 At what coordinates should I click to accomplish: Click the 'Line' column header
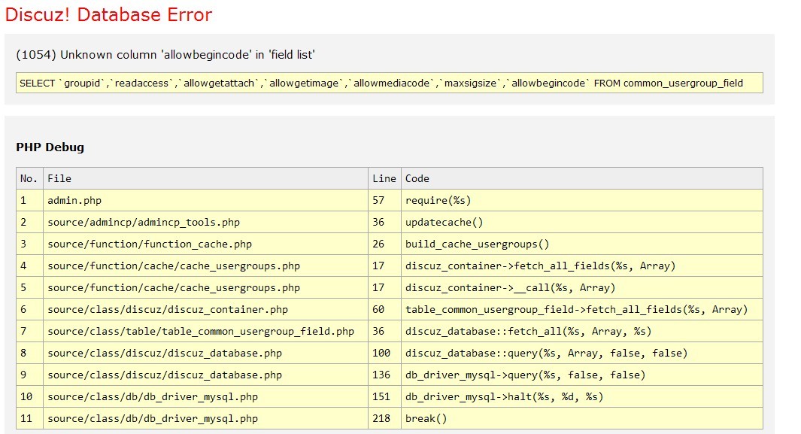[384, 179]
